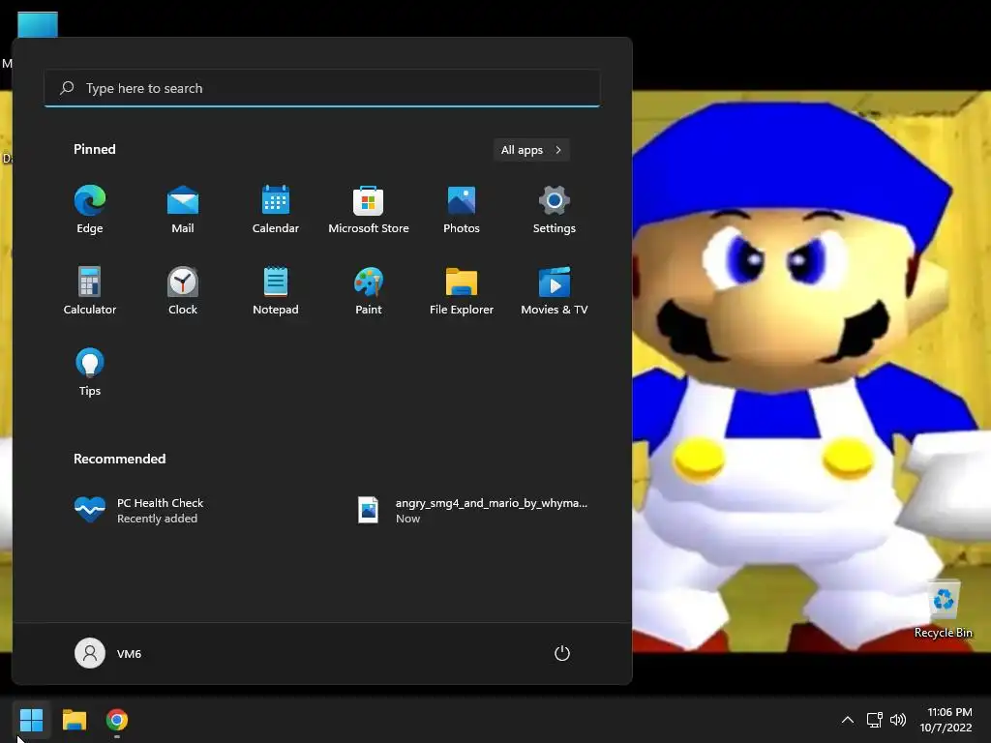Open the VM6 user account menu

108,653
